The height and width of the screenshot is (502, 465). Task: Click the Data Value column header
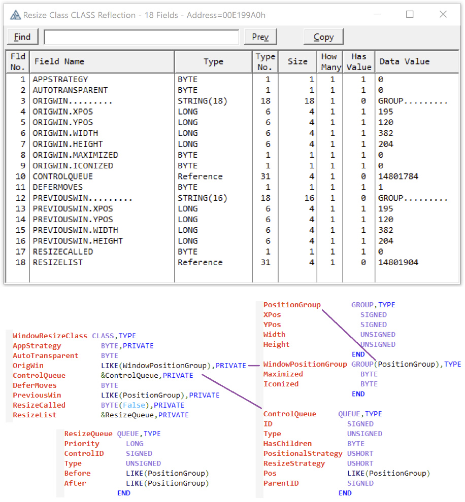417,61
